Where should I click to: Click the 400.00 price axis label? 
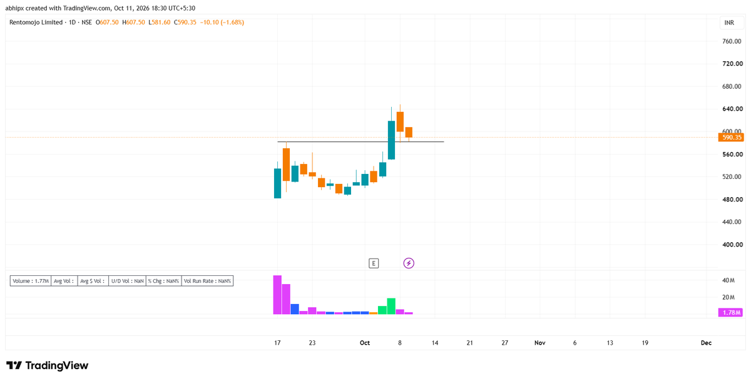(x=732, y=245)
